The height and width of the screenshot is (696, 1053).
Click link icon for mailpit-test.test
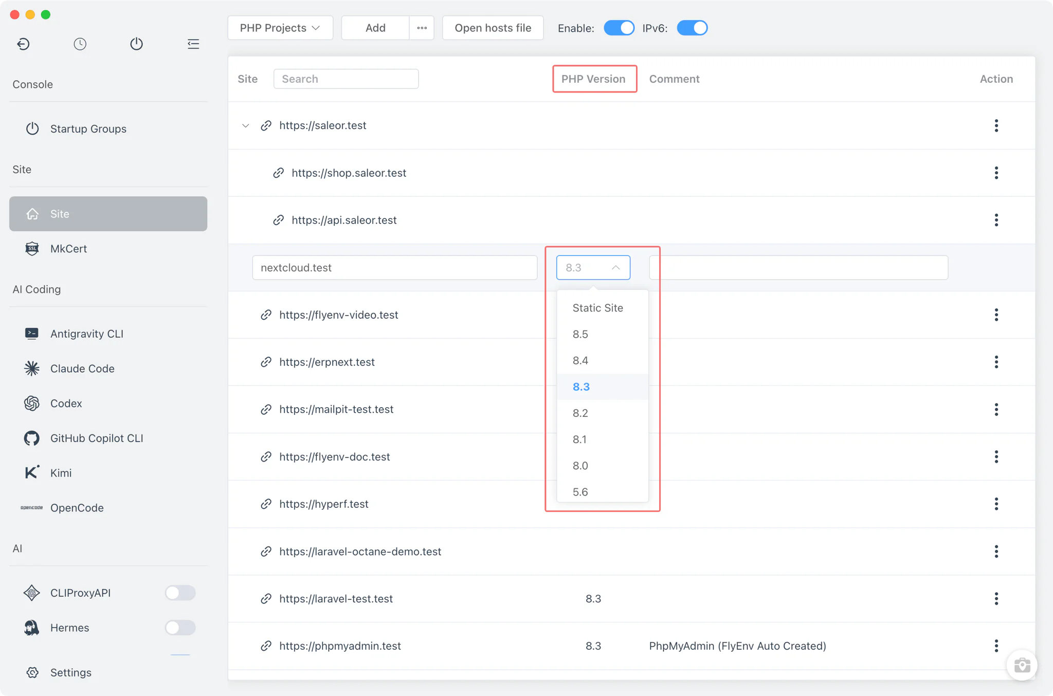coord(266,409)
